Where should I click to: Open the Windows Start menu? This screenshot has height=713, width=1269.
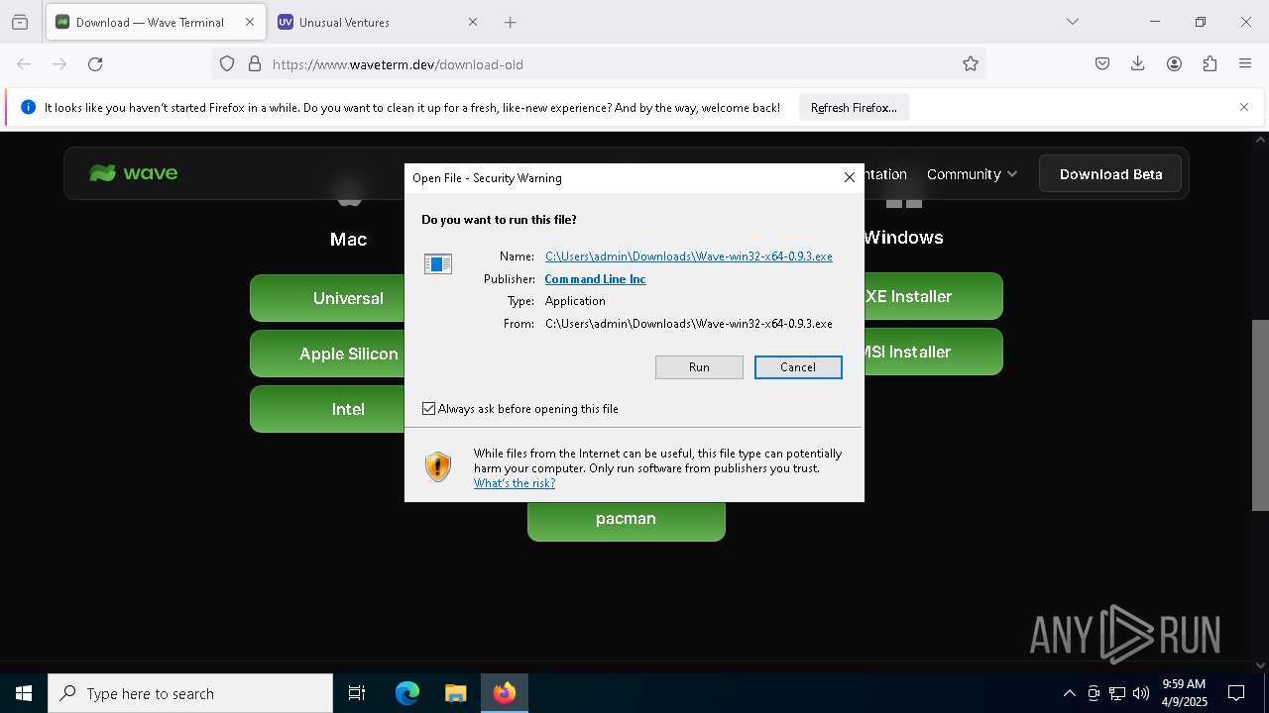coord(24,693)
